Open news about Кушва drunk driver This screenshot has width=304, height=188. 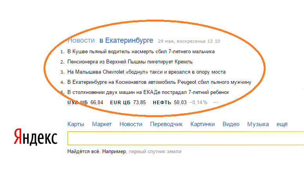click(141, 52)
